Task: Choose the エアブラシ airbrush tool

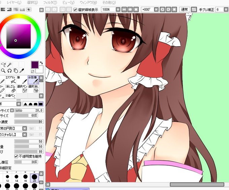Action: pyautogui.click(x=11, y=80)
